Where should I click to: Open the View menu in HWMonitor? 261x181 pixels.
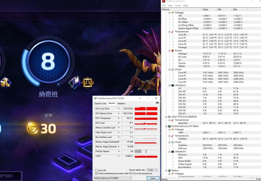170,5
